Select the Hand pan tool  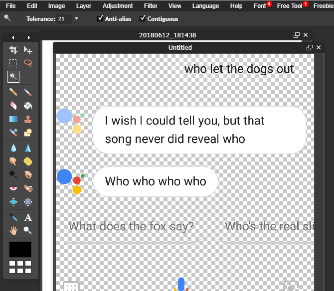13,231
